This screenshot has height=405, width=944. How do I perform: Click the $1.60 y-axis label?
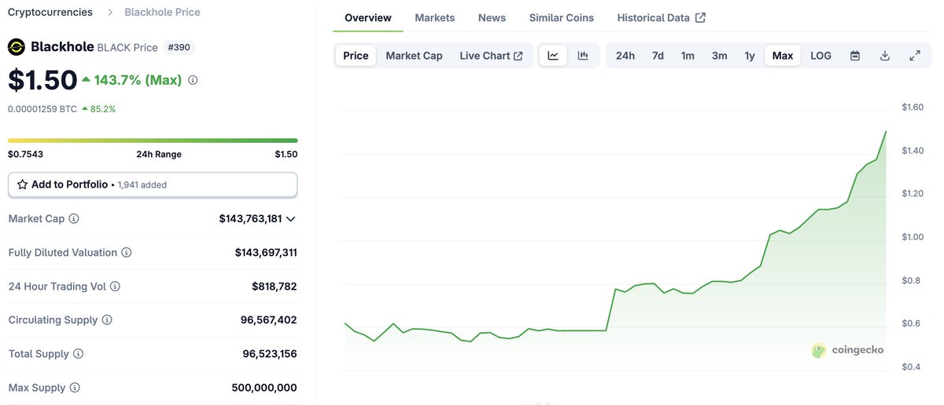point(913,107)
